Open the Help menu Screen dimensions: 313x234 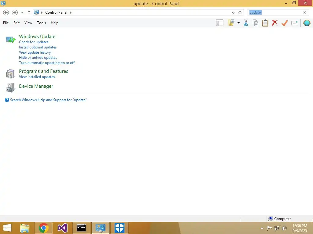point(54,23)
